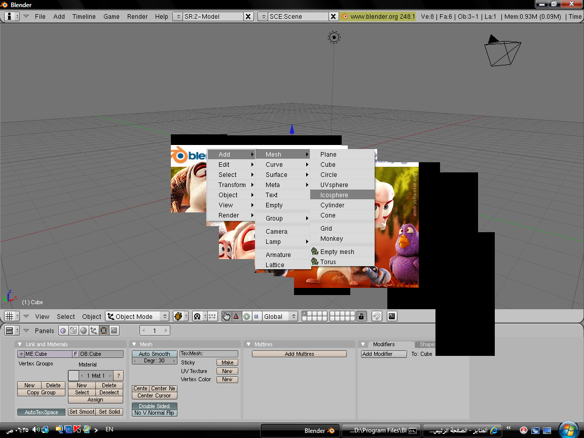Open the ME:Cube mesh datablock browse arrows
Image resolution: width=584 pixels, height=438 pixels.
coord(21,354)
